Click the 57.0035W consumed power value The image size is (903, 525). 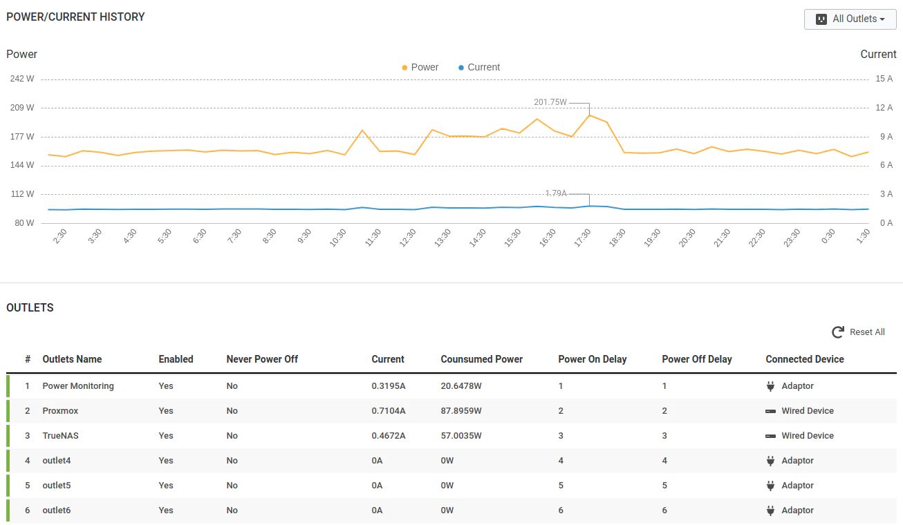(461, 436)
